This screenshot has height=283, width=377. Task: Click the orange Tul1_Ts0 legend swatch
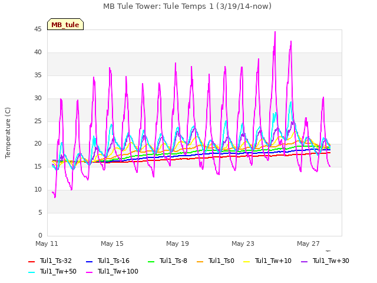tap(200, 262)
